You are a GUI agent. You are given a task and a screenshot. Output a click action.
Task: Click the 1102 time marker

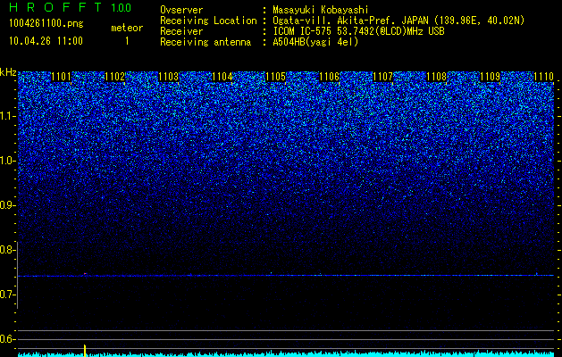114,77
